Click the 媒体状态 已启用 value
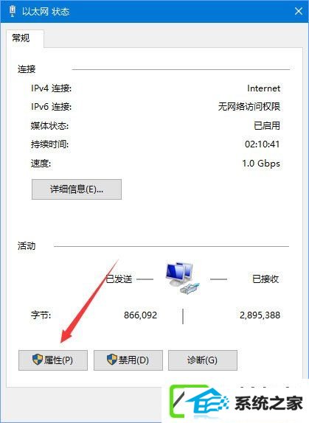Screen dimensions: 309x423 (x=267, y=125)
